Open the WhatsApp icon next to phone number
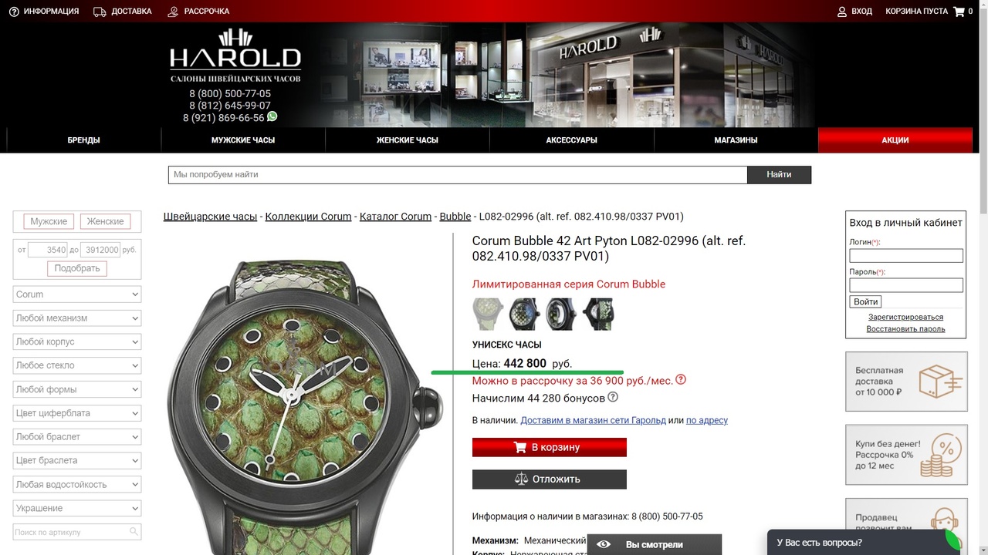This screenshot has height=555, width=988. coord(272,117)
